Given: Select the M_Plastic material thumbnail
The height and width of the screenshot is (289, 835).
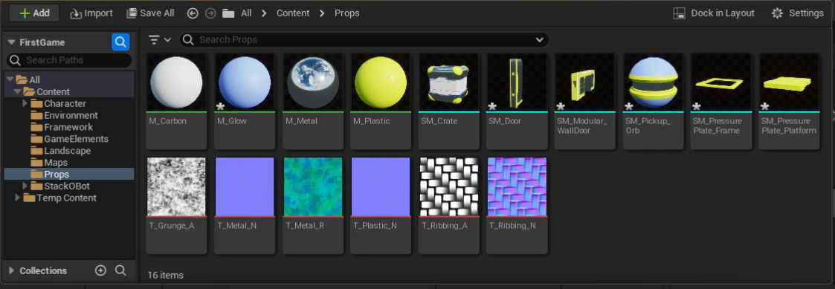Looking at the screenshot, I should (381, 82).
